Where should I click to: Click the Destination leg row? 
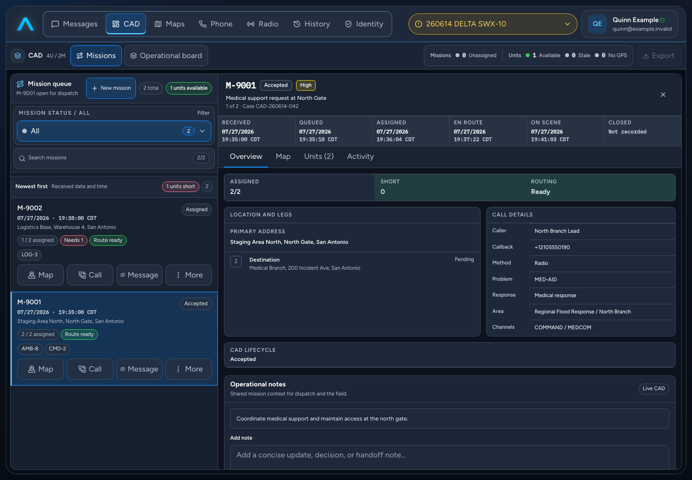(352, 264)
